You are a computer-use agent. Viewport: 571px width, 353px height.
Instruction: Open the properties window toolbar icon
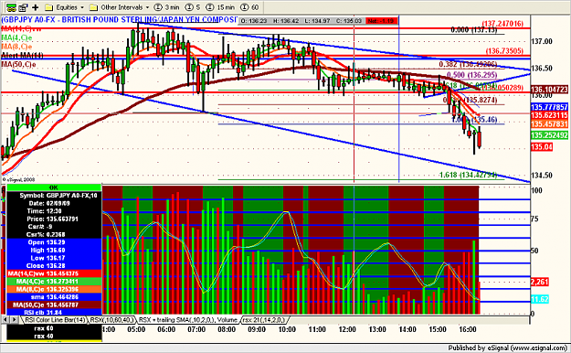click(x=24, y=7)
